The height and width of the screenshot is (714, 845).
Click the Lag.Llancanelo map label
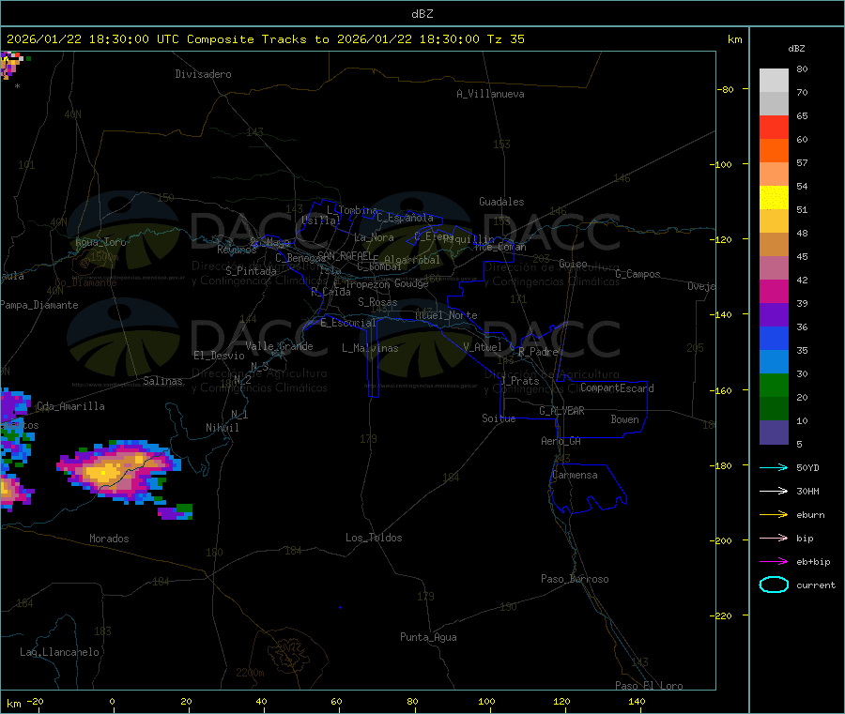(59, 652)
